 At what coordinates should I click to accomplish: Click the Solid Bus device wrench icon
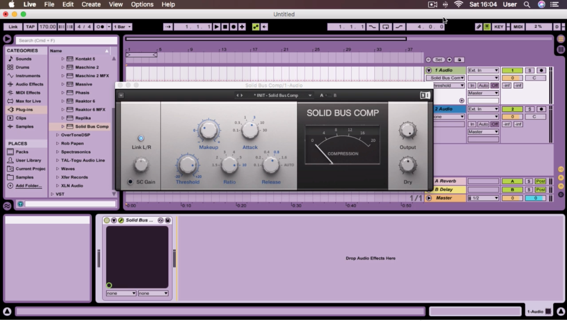pyautogui.click(x=121, y=220)
